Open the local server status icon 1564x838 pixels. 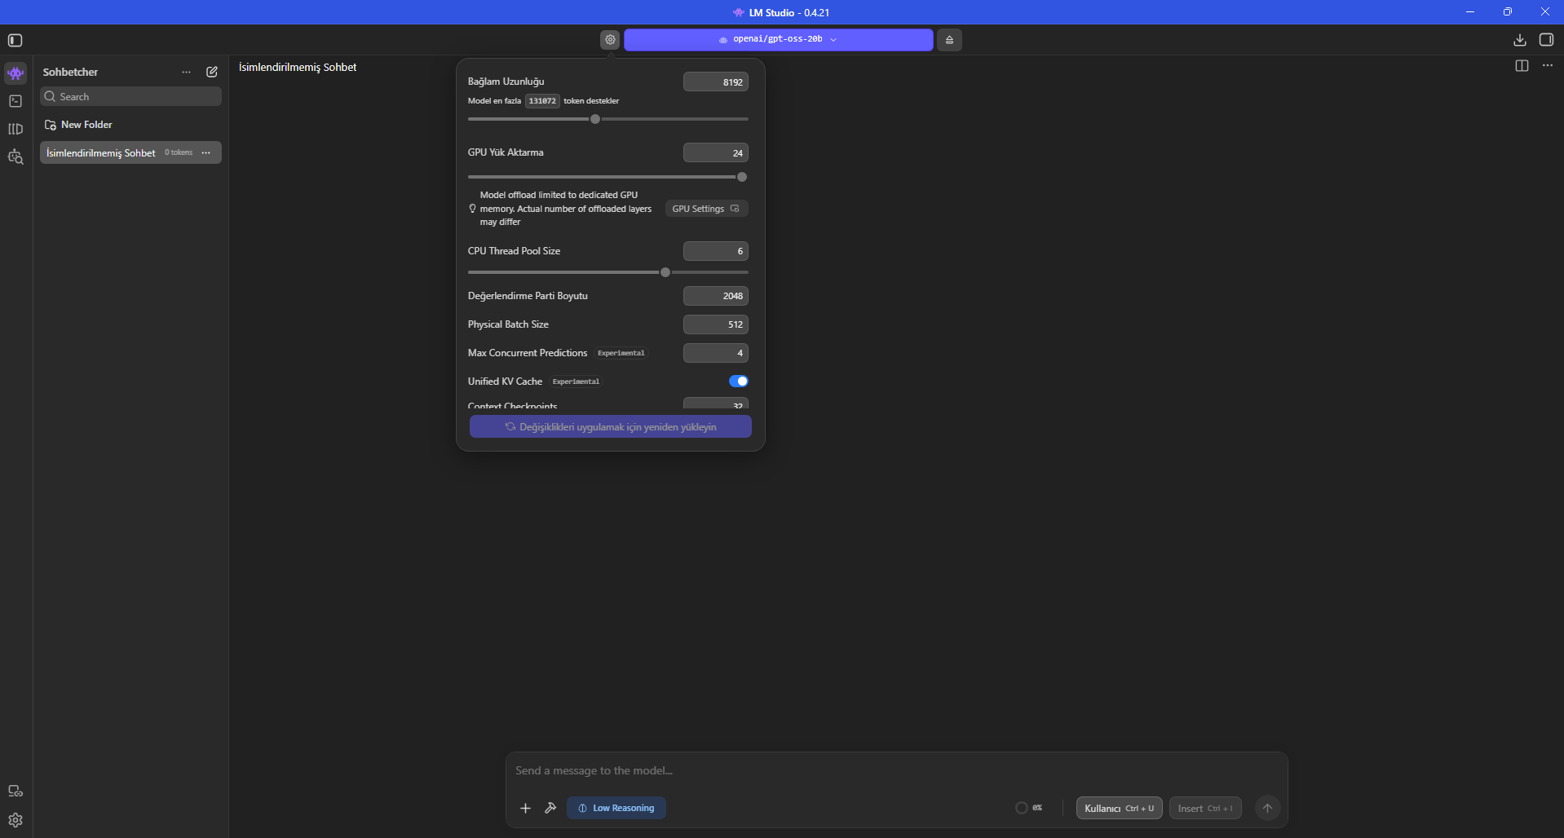[15, 791]
